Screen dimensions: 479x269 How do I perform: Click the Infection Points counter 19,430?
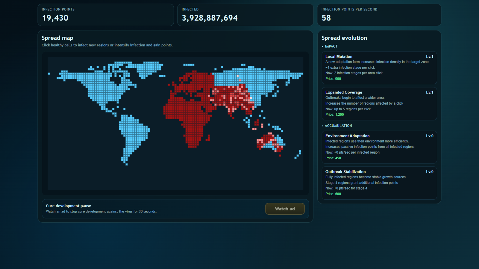[x=55, y=18]
